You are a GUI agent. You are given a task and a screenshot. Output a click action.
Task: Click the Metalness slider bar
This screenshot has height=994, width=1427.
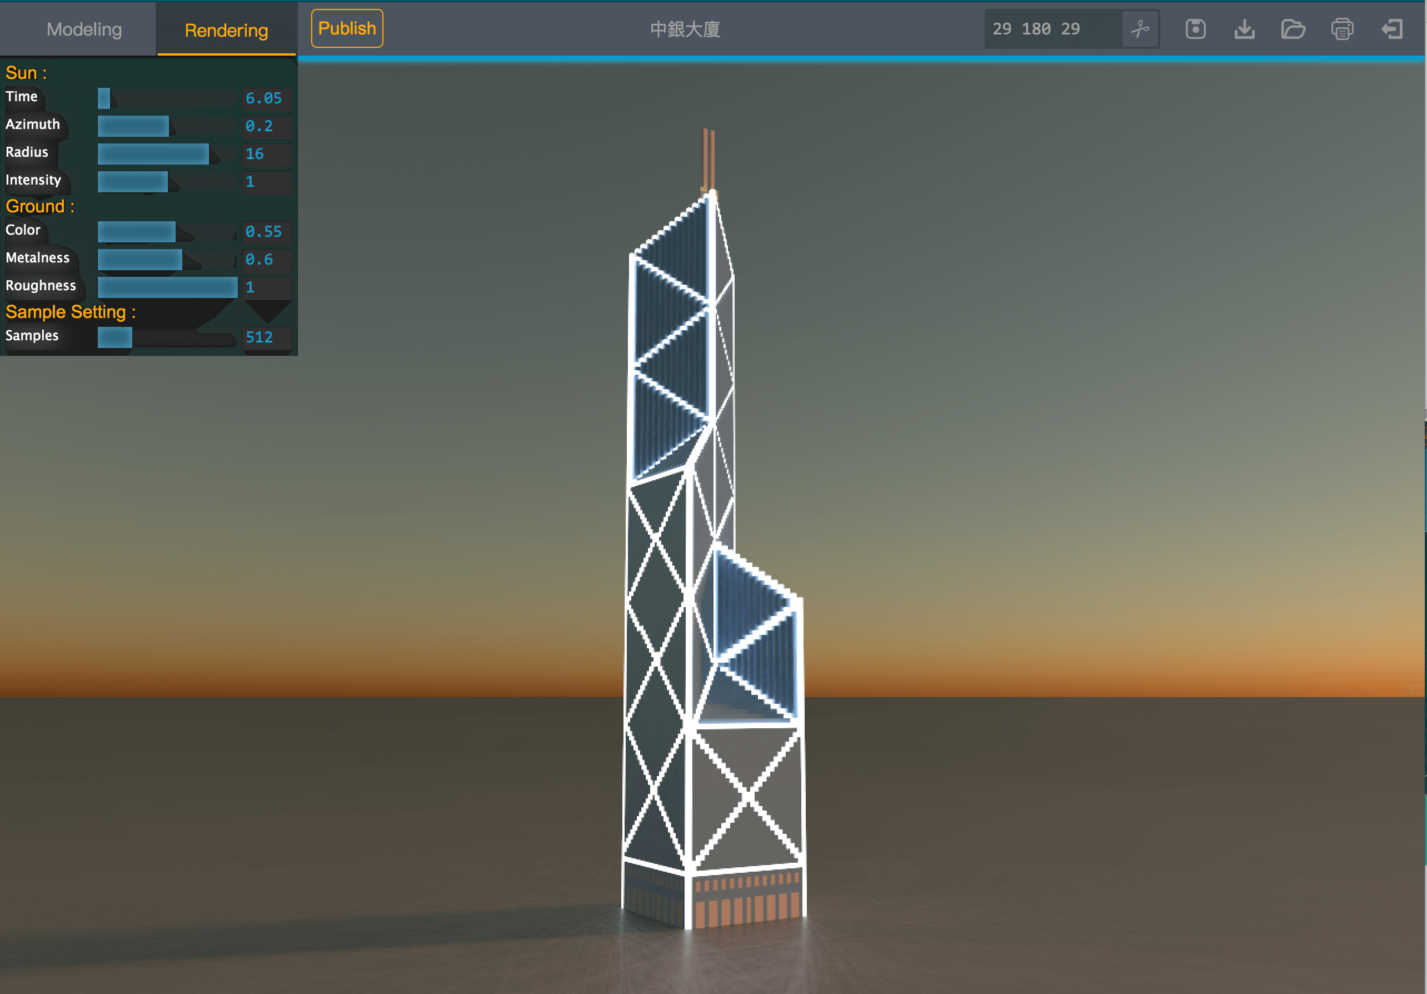167,259
